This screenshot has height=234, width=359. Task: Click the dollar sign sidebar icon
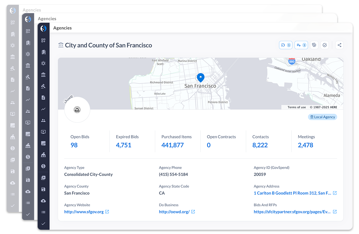click(43, 166)
